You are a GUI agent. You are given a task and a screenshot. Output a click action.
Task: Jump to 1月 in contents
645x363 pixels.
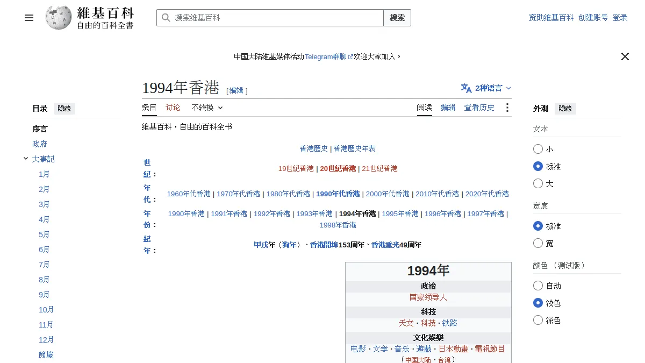point(44,174)
